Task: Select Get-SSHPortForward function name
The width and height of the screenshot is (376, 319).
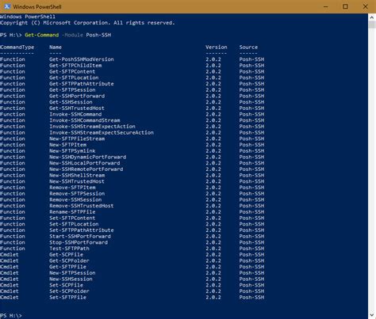Action: pyautogui.click(x=77, y=96)
